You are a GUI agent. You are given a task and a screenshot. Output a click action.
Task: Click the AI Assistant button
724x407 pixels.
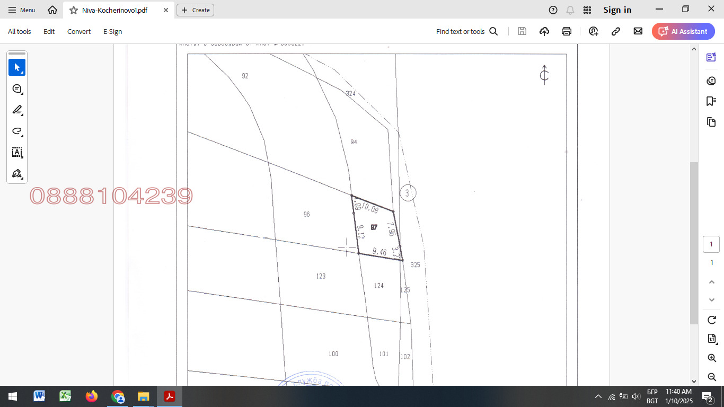683,31
